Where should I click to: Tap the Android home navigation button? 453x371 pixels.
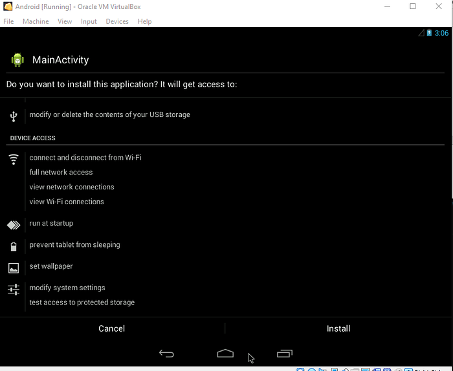tap(225, 354)
